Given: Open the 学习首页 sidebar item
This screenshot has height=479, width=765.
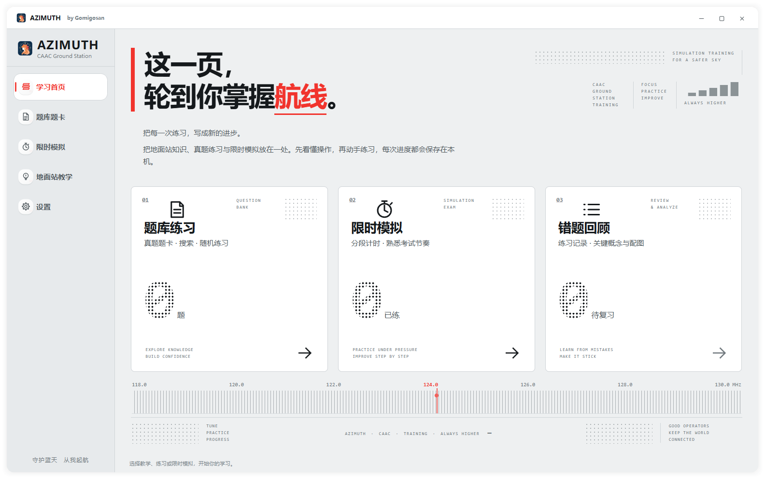Looking at the screenshot, I should (60, 87).
